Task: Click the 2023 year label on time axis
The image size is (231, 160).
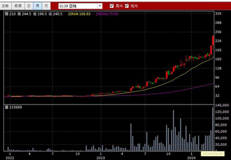Action: [x=101, y=158]
